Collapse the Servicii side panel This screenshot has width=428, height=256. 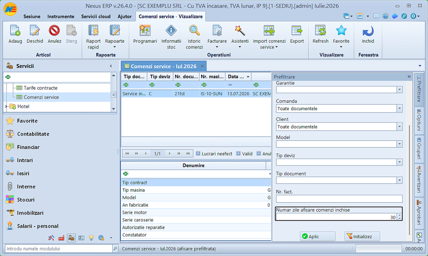111,66
